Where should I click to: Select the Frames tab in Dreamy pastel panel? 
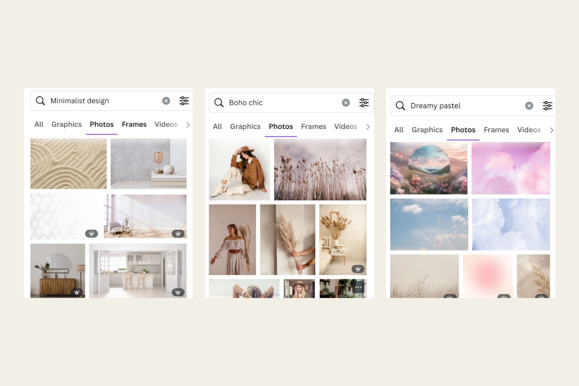pyautogui.click(x=497, y=130)
